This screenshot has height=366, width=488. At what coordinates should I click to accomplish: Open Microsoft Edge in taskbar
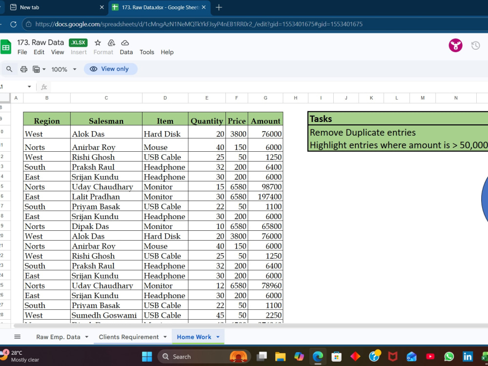pyautogui.click(x=318, y=357)
